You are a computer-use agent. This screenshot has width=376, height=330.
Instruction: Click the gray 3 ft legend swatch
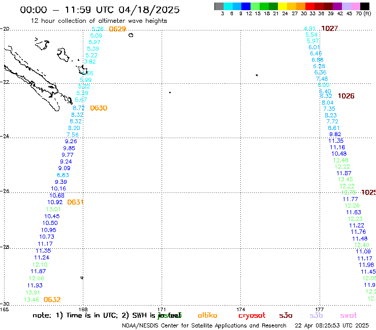click(x=219, y=6)
